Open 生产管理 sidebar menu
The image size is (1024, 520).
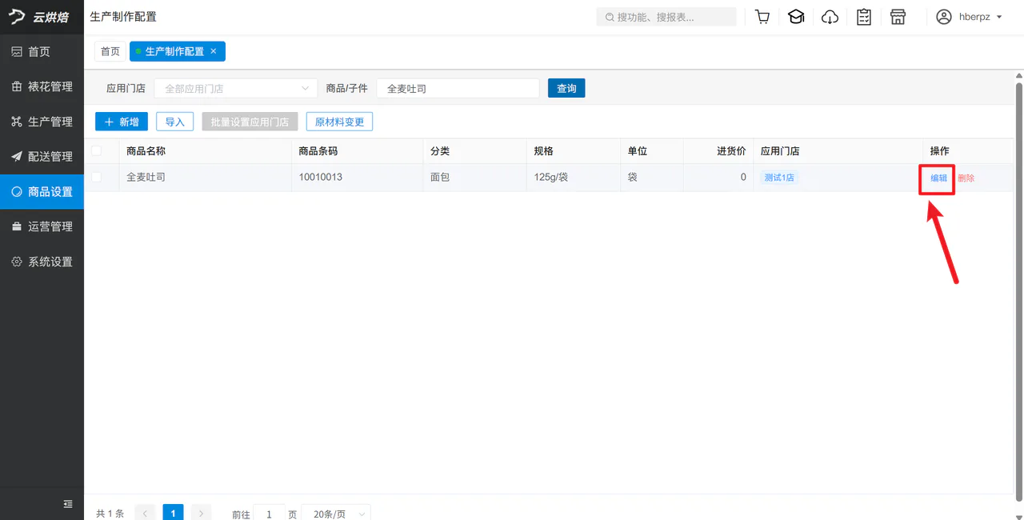42,122
